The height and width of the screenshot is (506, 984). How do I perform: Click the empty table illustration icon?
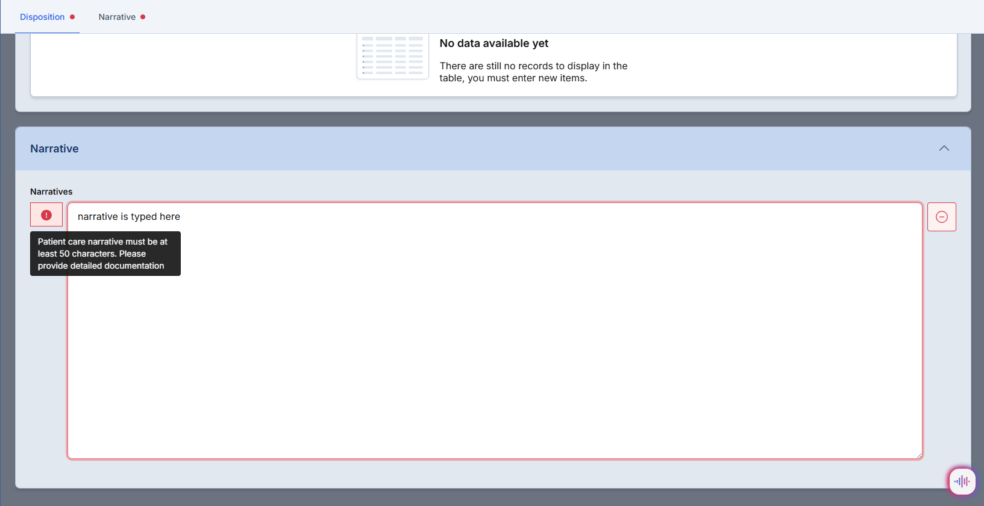(392, 56)
